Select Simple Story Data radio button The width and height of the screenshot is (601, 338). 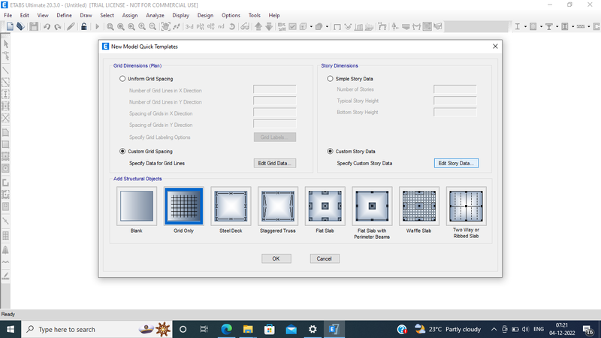(x=330, y=79)
